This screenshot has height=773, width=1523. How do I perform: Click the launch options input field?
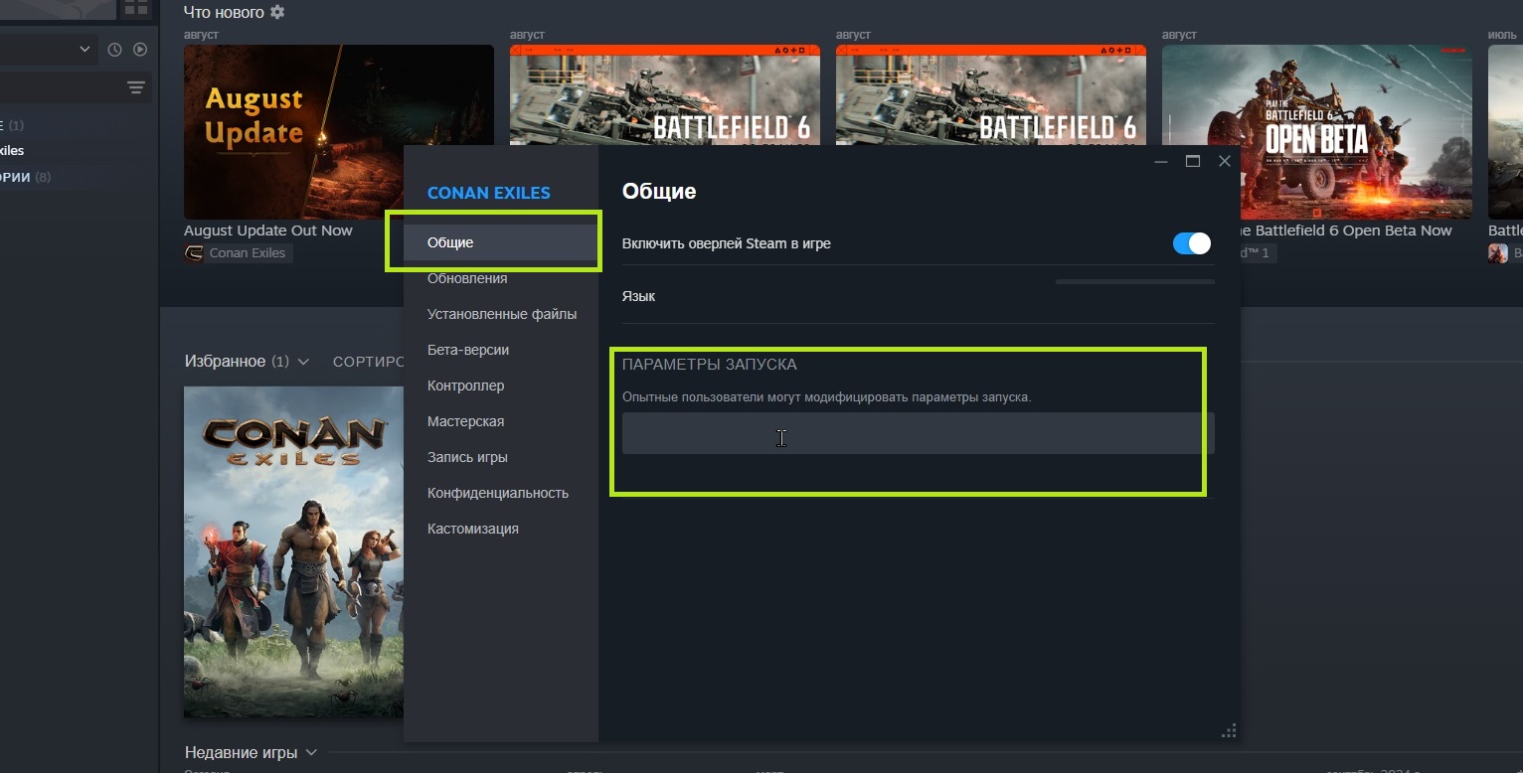[918, 433]
